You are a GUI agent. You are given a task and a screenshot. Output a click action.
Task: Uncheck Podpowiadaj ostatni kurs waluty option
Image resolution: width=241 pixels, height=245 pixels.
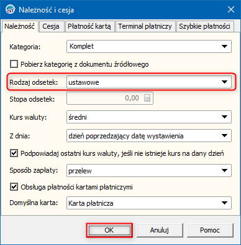coord(14,153)
